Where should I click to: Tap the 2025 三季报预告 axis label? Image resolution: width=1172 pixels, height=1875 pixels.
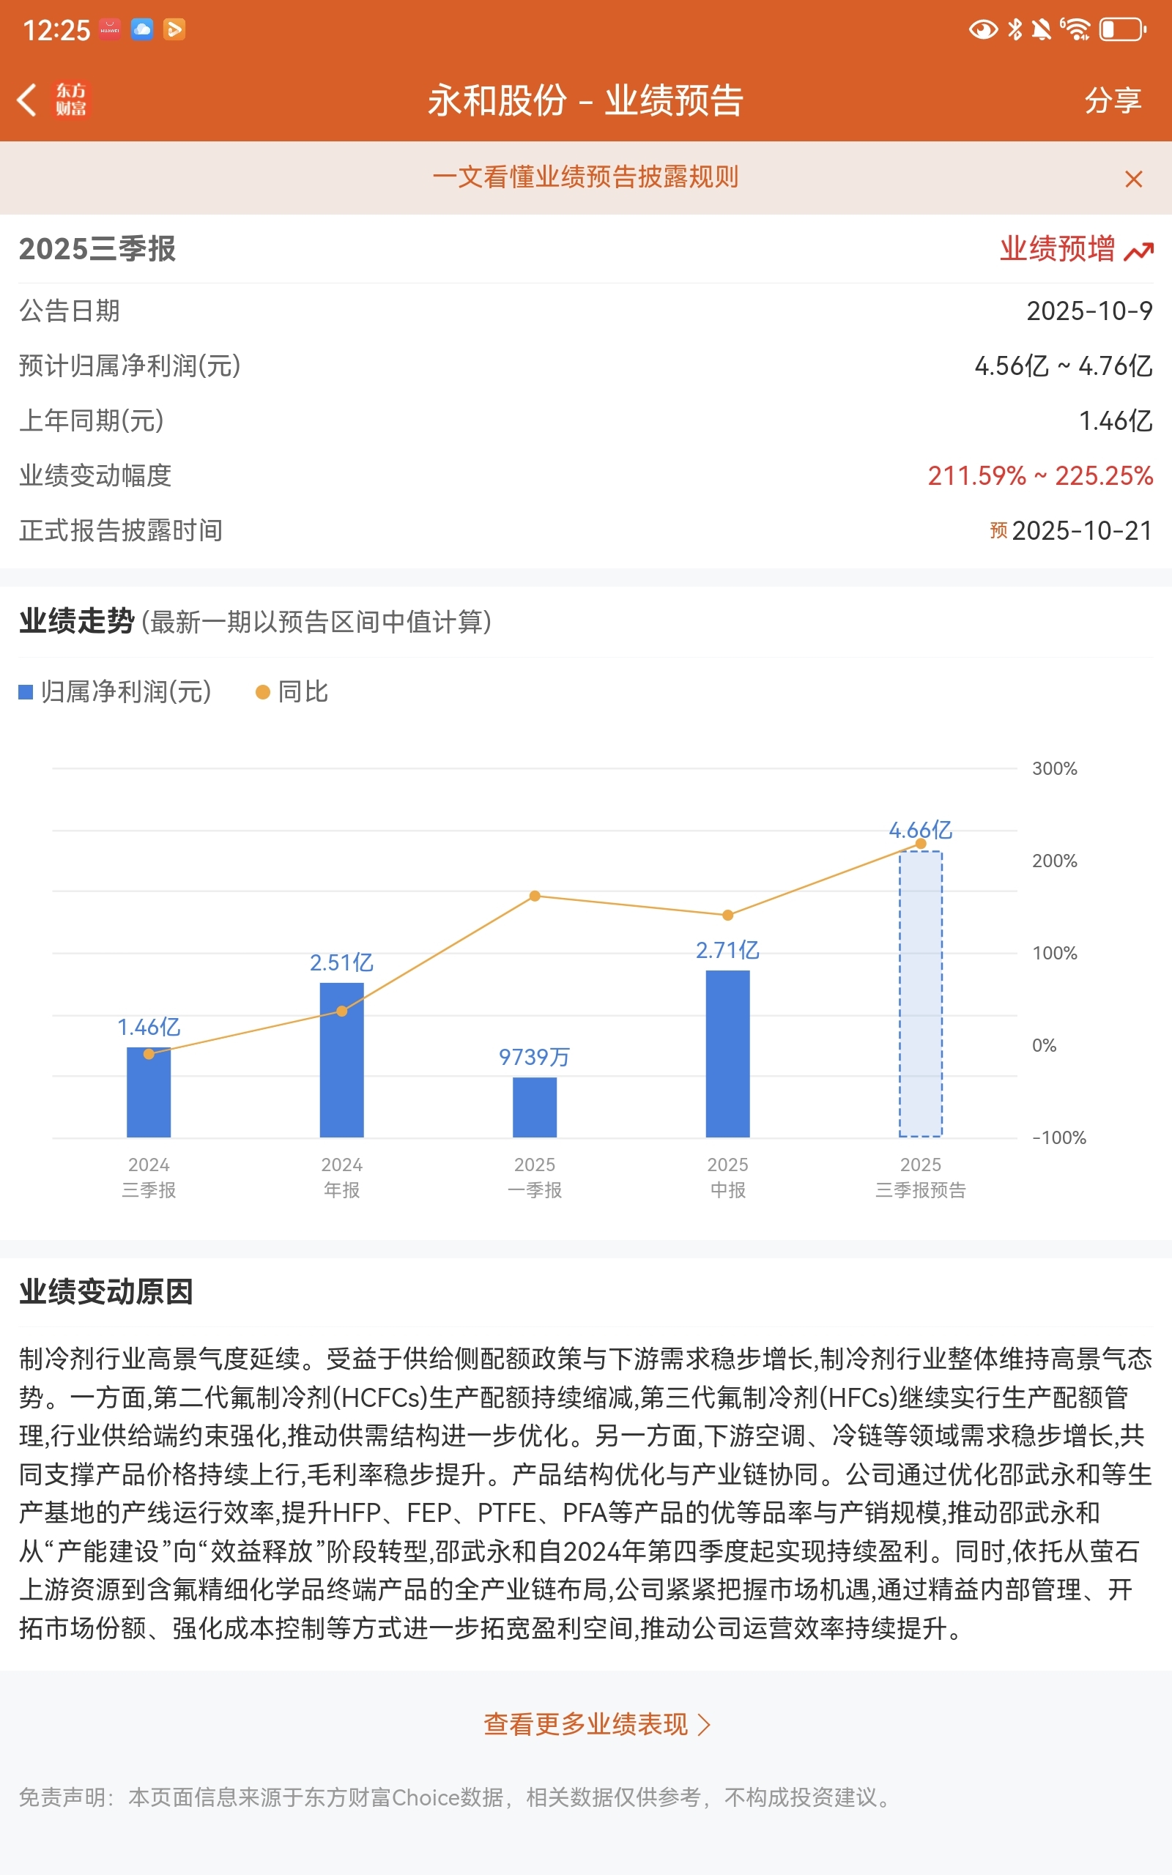tap(921, 1178)
